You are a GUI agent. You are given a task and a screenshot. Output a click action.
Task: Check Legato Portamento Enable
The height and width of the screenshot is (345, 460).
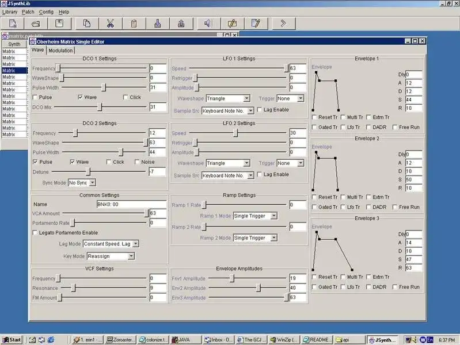tap(35, 233)
